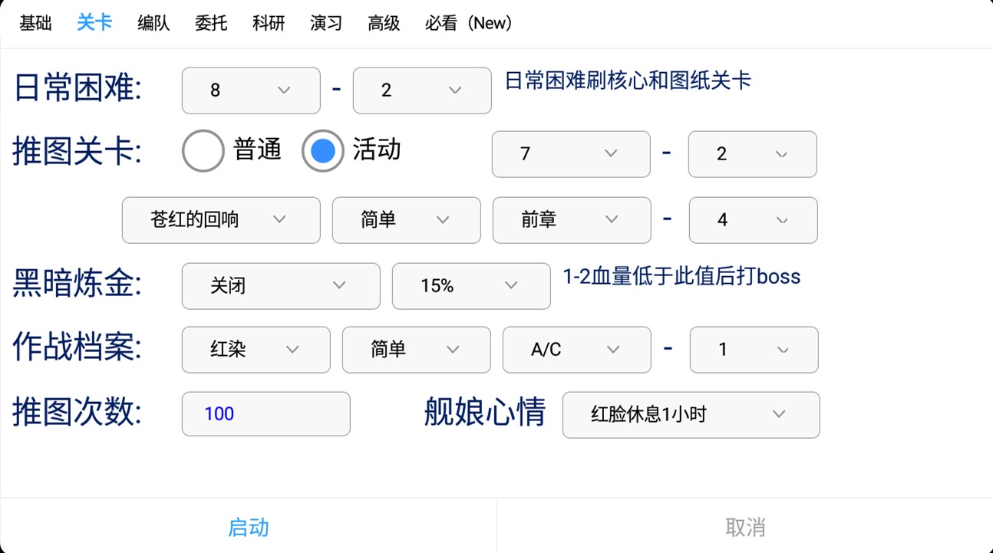Image resolution: width=993 pixels, height=553 pixels.
Task: Expand the 苍红的回响 event dropdown
Action: click(220, 220)
